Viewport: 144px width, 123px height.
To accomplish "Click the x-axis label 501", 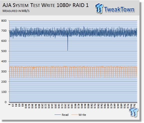I will click(92, 106).
